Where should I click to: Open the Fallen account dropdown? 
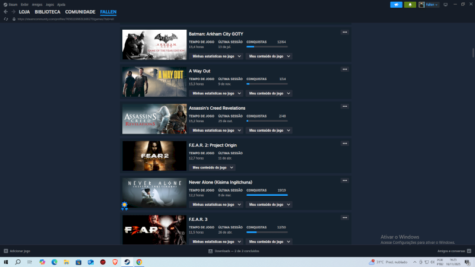(432, 5)
